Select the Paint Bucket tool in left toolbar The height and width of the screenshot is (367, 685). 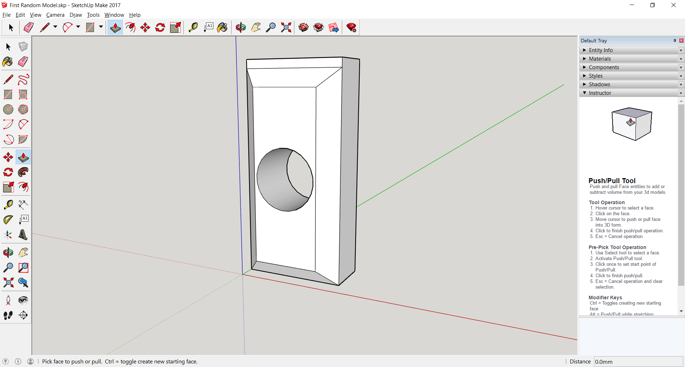[8, 62]
